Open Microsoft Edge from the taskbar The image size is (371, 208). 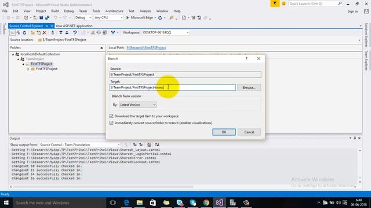126,203
